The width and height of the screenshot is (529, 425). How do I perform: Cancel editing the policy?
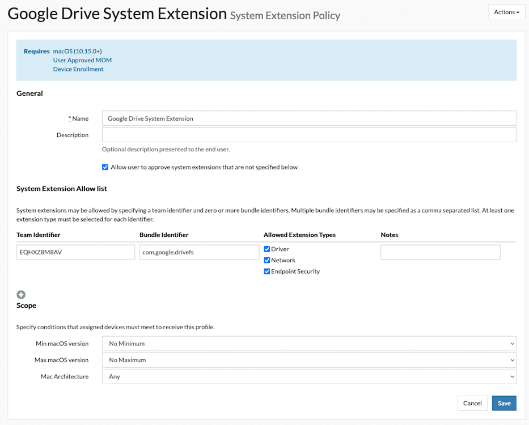[472, 403]
